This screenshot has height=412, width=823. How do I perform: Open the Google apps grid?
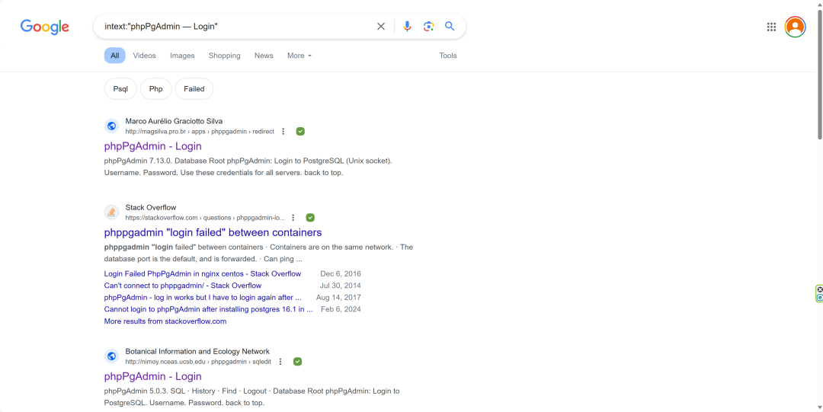(x=771, y=27)
